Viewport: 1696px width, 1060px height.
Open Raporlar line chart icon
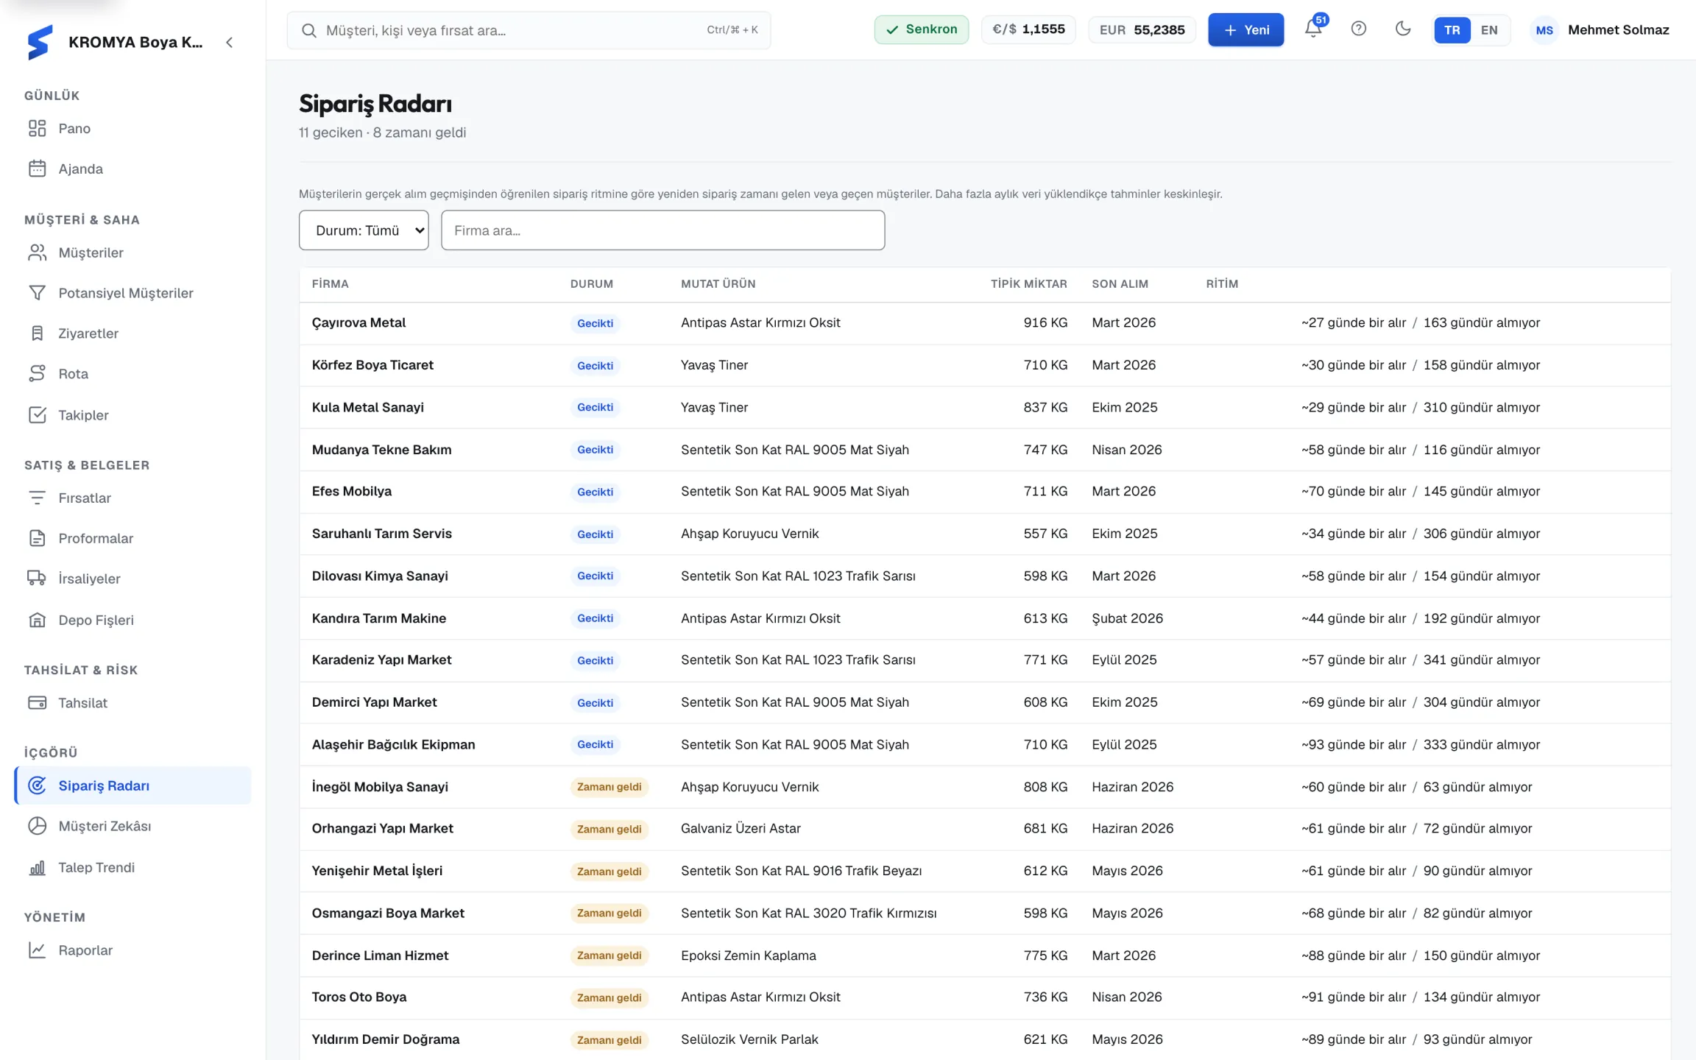click(37, 950)
